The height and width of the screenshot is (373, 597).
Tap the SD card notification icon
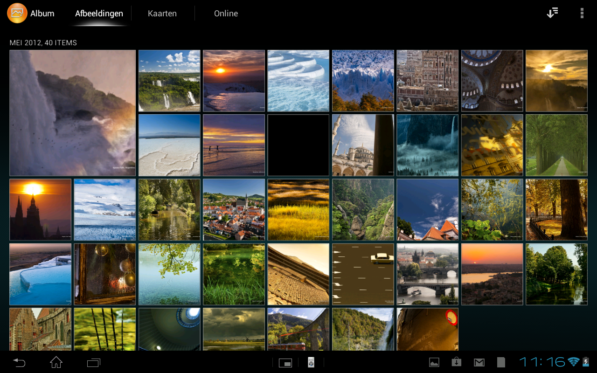coord(501,362)
